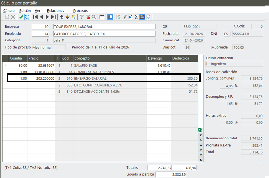Click the Devengo column header
Image resolution: width=269 pixels, height=178 pixels.
pos(159,58)
